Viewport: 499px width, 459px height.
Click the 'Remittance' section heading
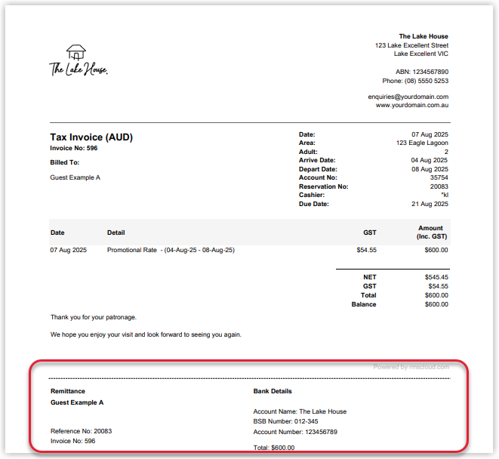(68, 391)
